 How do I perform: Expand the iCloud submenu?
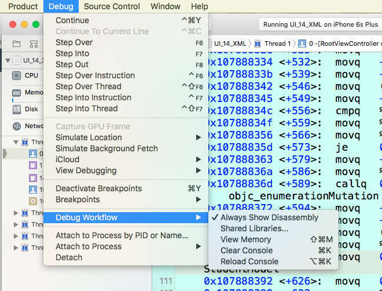[x=126, y=159]
